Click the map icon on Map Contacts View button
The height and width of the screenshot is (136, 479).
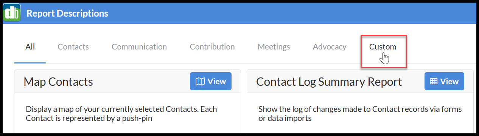(200, 81)
